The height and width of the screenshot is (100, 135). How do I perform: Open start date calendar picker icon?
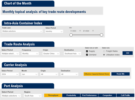point(80,31)
